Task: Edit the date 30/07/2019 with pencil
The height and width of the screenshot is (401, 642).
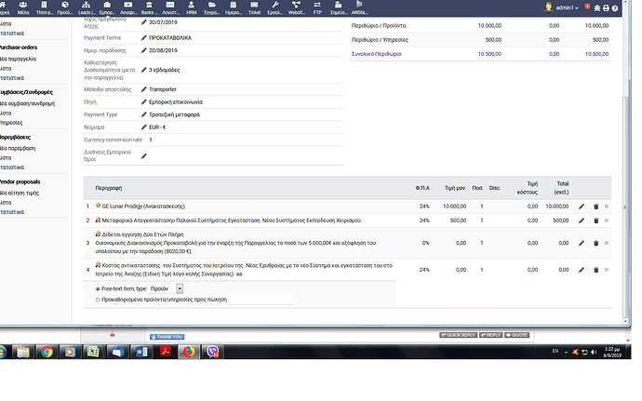Action: [x=143, y=22]
